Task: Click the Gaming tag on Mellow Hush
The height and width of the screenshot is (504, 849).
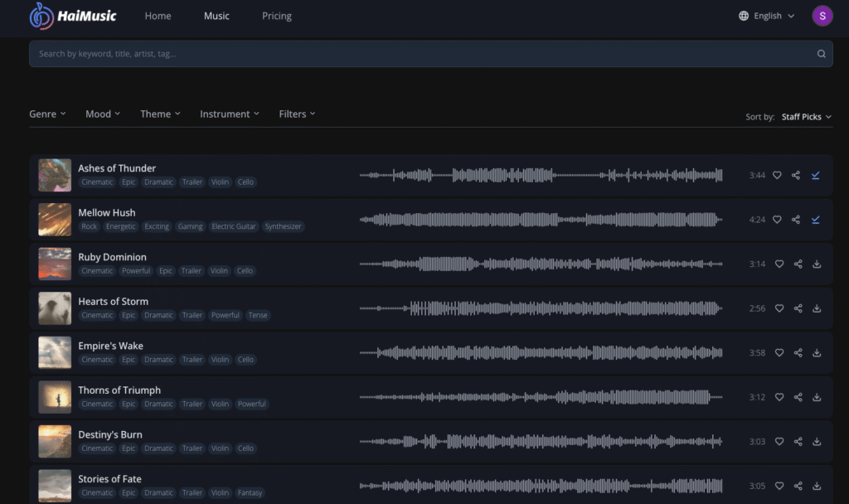Action: pos(190,226)
